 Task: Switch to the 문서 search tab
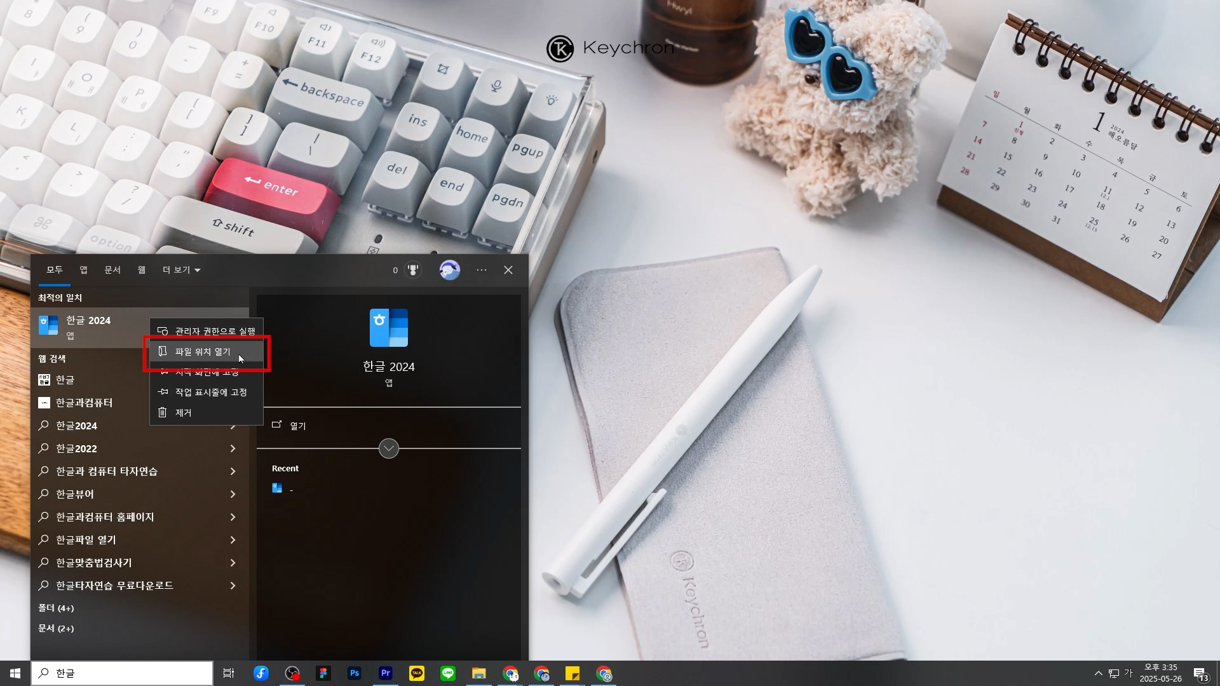(112, 270)
